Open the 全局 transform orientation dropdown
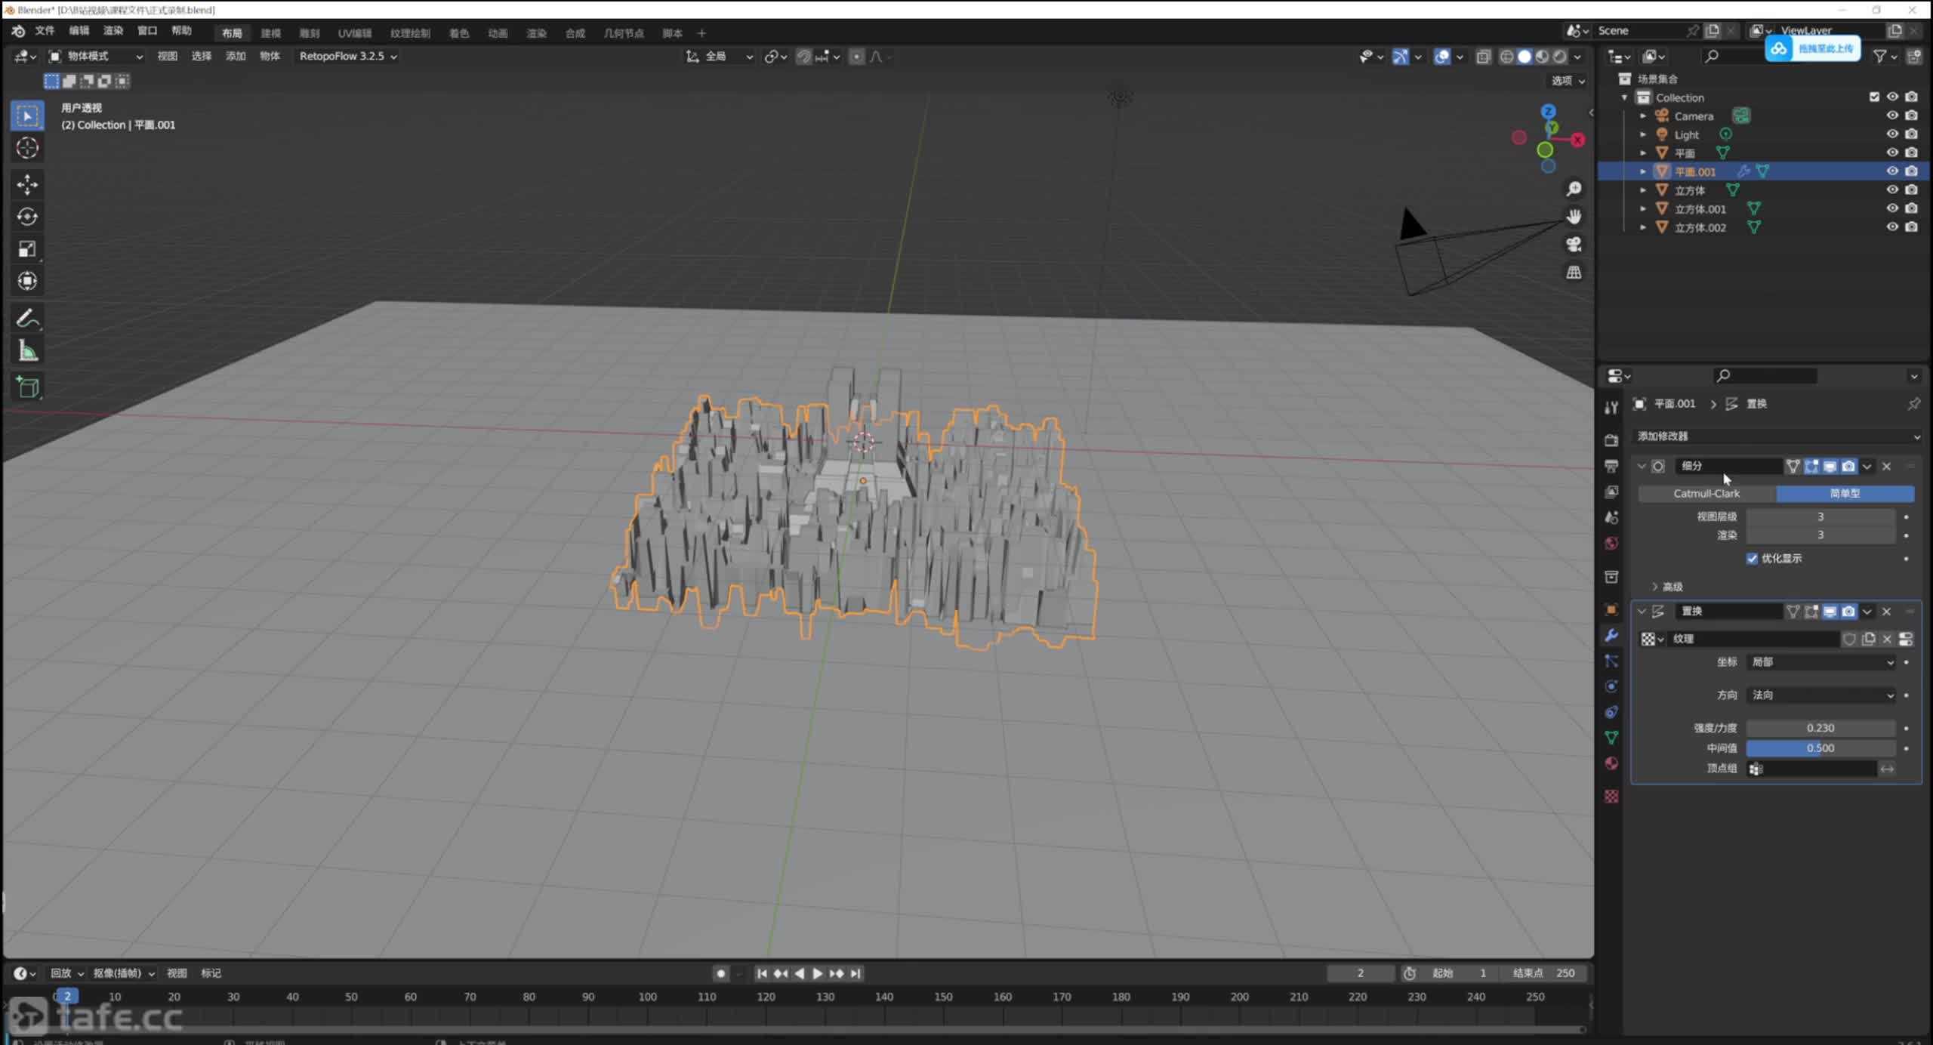This screenshot has width=1933, height=1045. [x=720, y=57]
